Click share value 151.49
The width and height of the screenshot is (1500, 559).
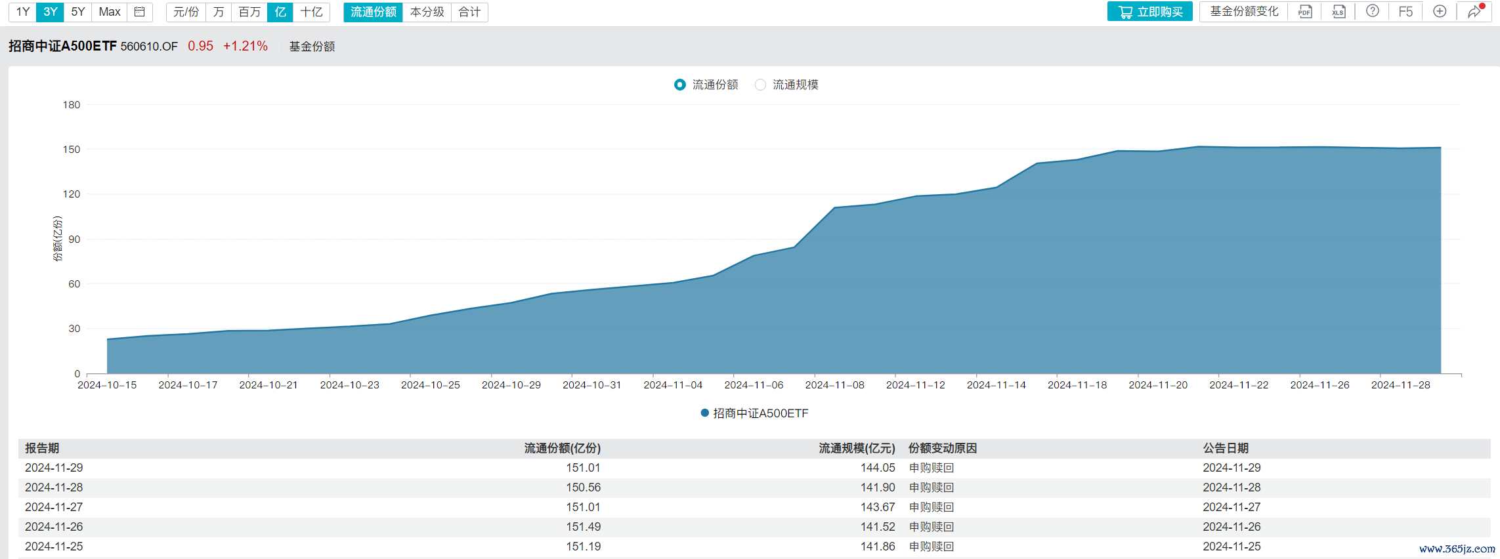tap(584, 527)
